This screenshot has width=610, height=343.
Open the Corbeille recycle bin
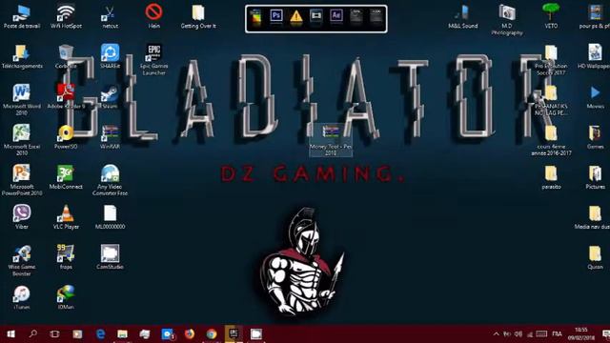point(66,57)
